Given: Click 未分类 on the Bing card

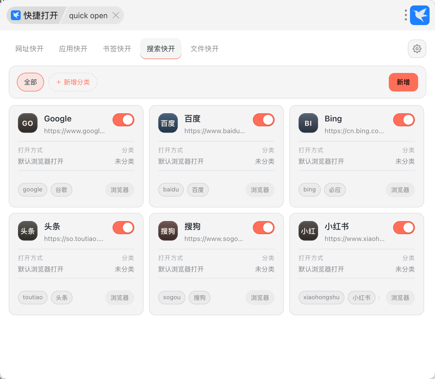Looking at the screenshot, I should (405, 161).
